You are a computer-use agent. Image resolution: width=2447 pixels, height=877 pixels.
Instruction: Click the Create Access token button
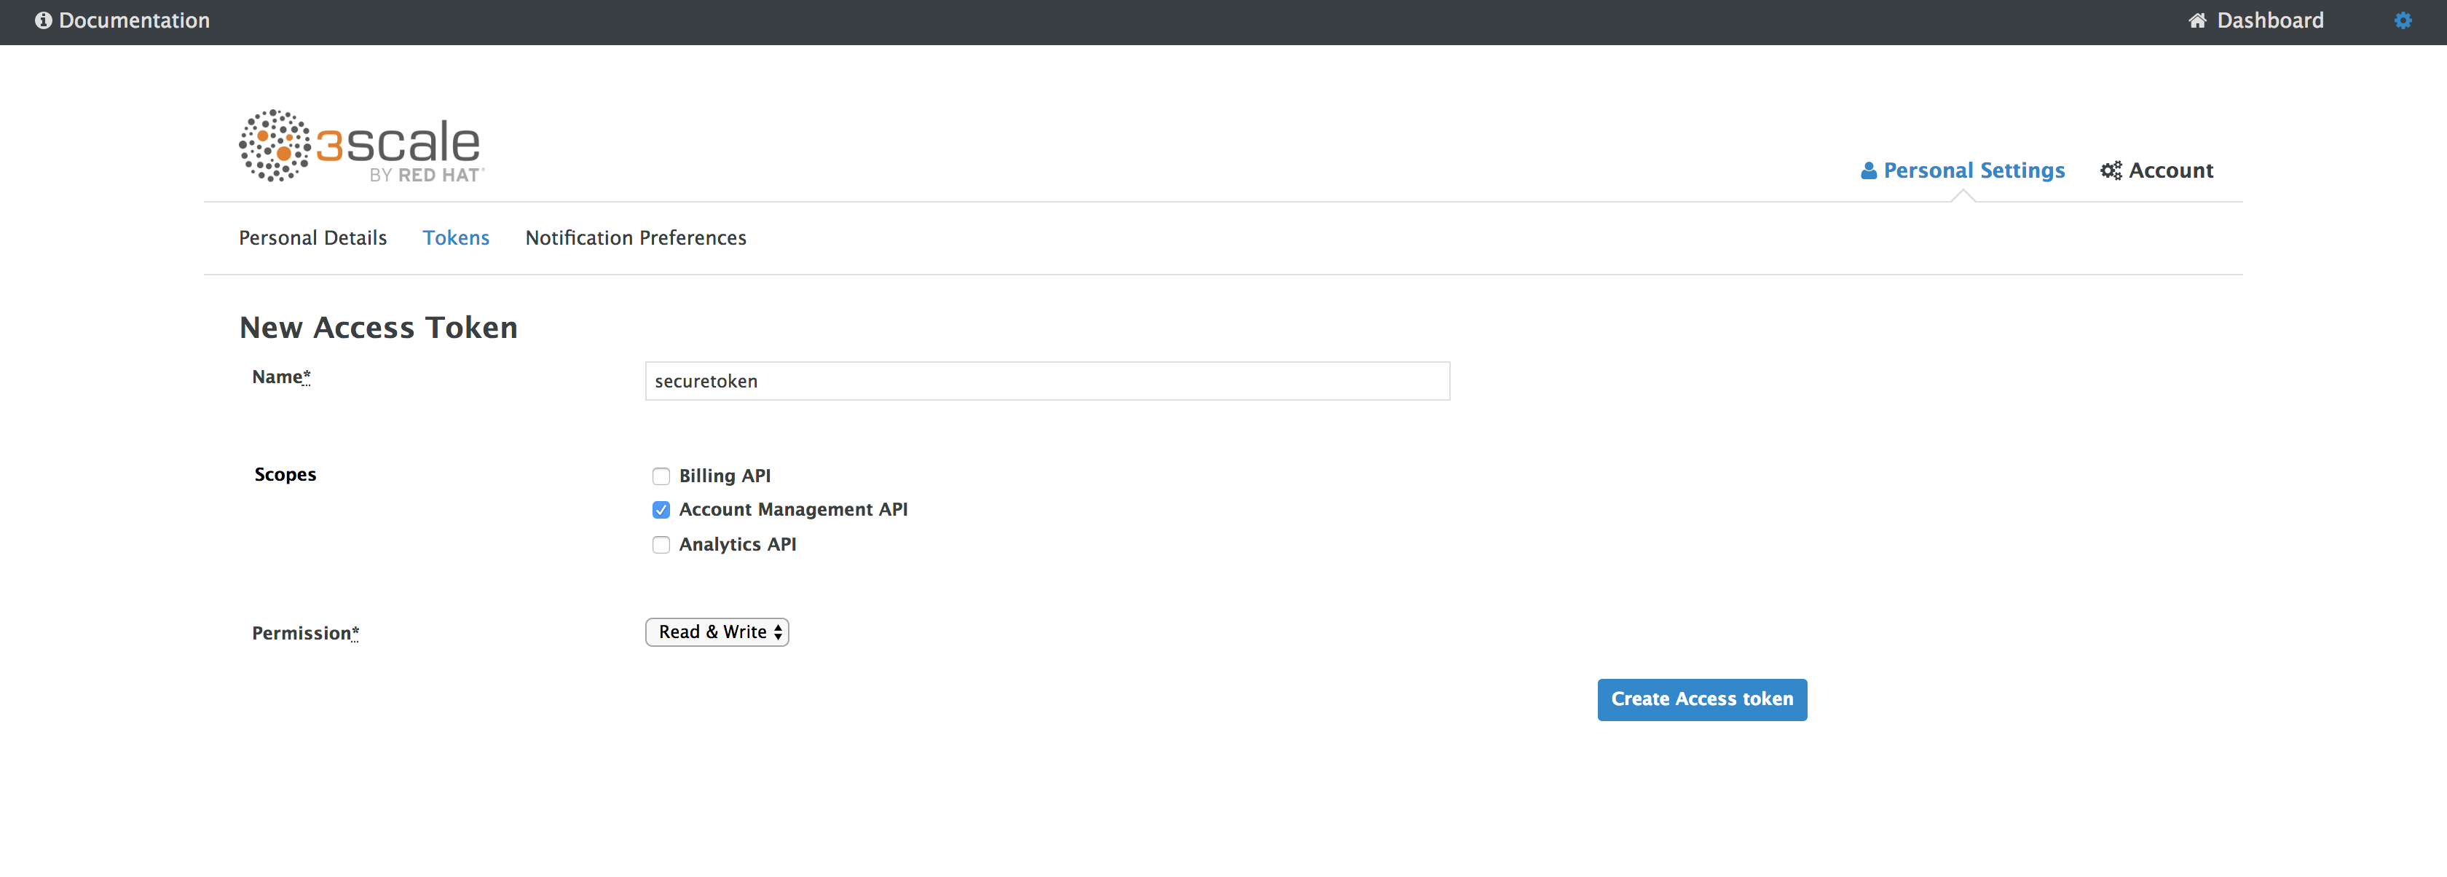1702,699
